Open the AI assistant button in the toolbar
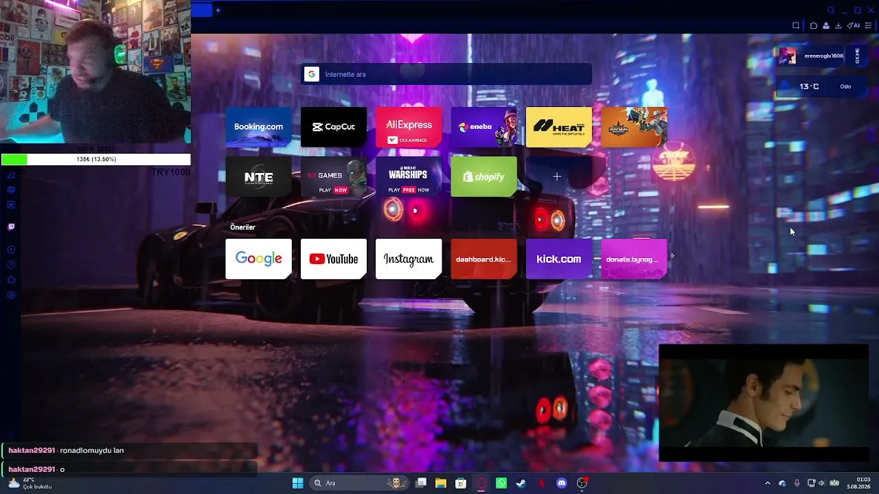 [x=854, y=25]
